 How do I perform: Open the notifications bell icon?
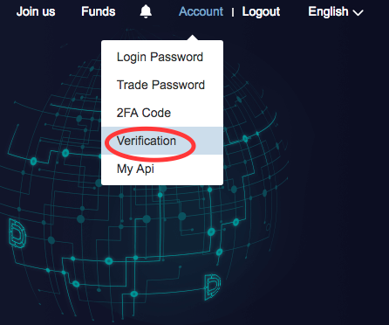146,12
